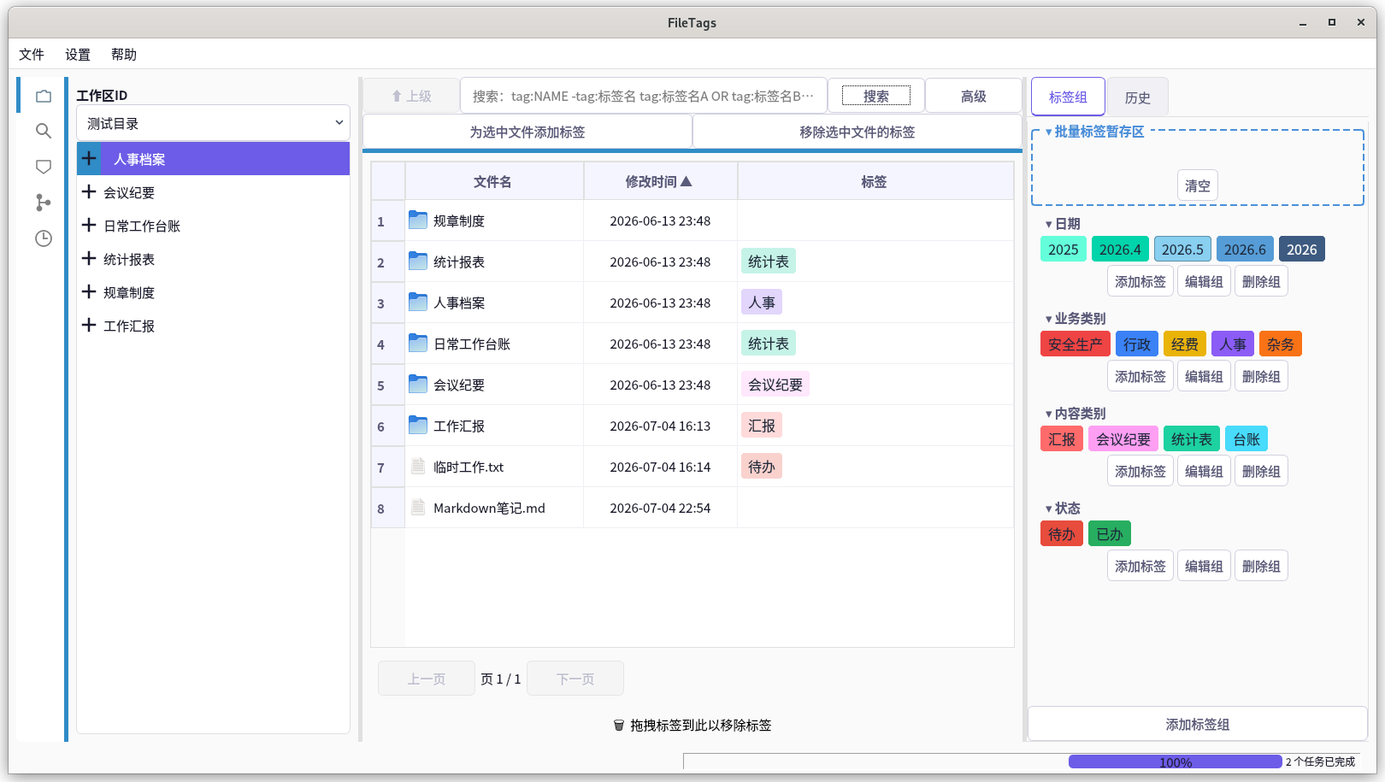Open the tag sidebar icon
1385x782 pixels.
pos(44,167)
